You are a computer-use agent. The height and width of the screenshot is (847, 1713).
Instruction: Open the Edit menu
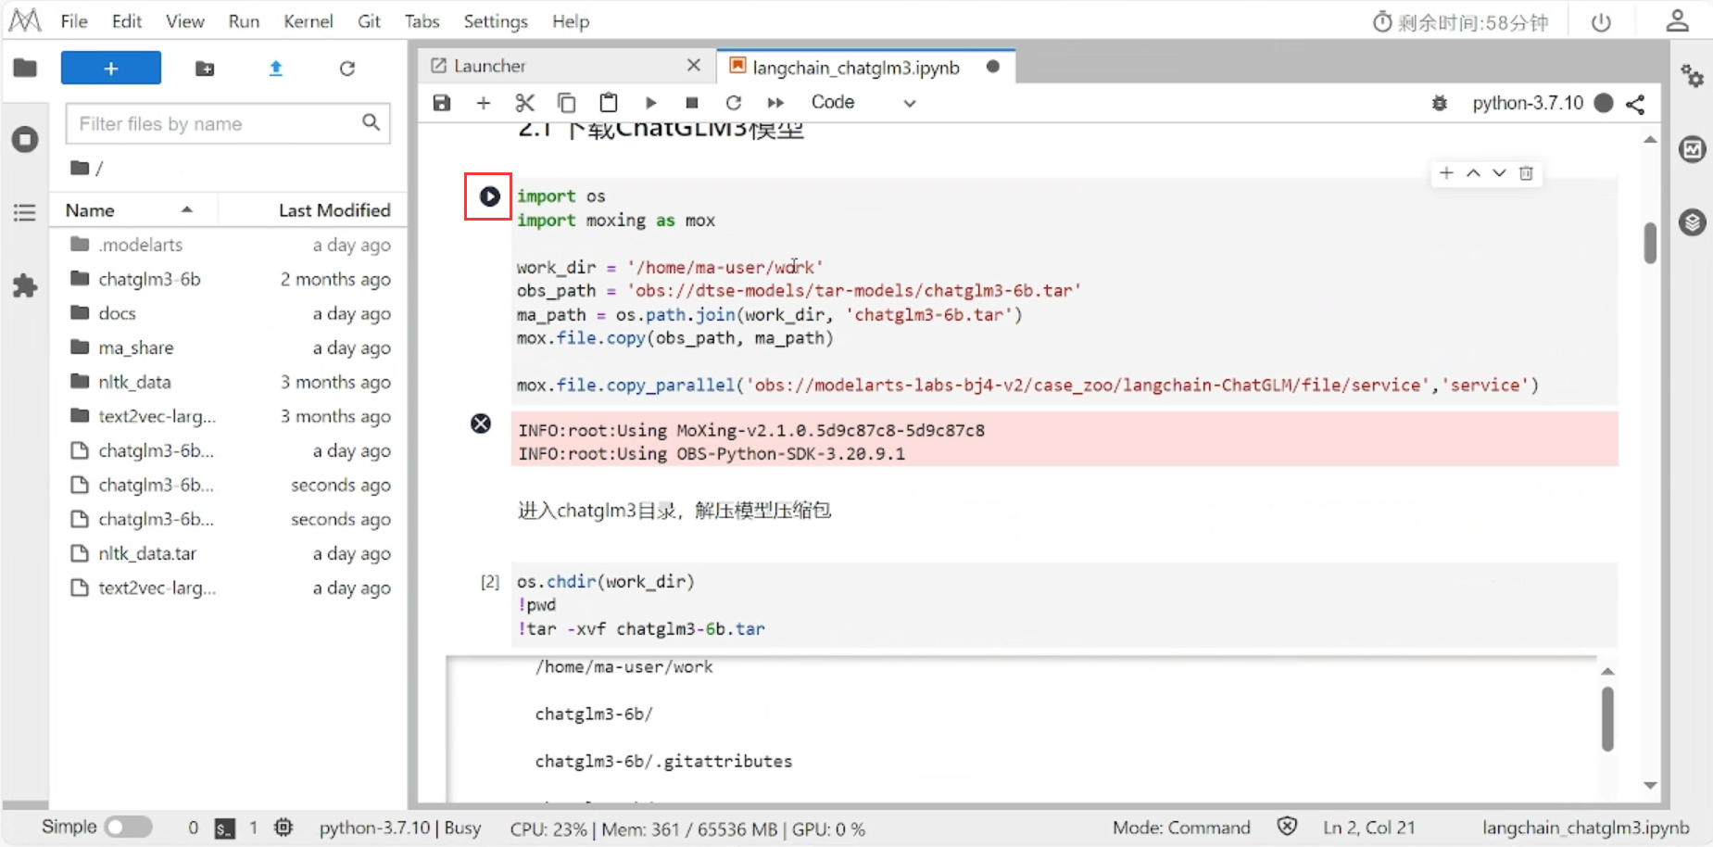(127, 21)
